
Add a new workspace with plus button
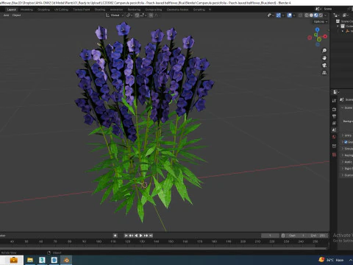tap(210, 10)
